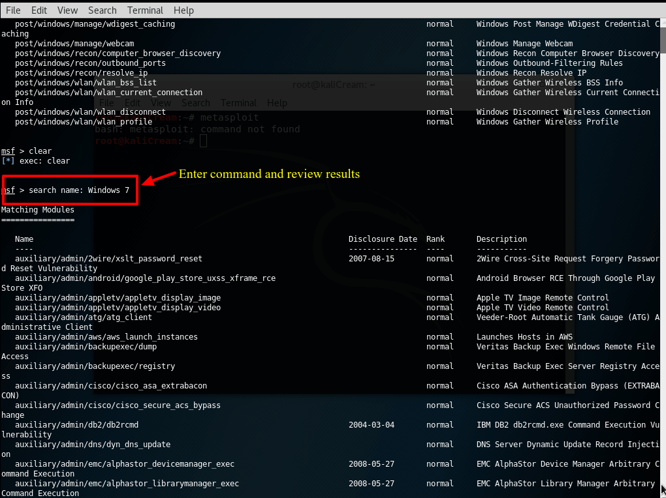Viewport: 666px width, 498px height.
Task: Select the auxiliary/admin/2wire/xslt_password_reset module entry
Action: pyautogui.click(x=108, y=259)
